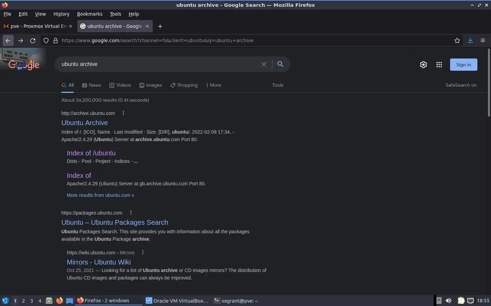Switch to workspace 4
The width and height of the screenshot is (491, 306).
40,301
